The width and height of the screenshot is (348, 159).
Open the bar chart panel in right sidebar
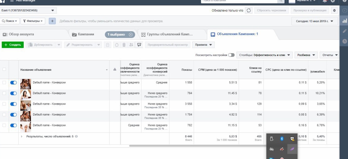tap(344, 21)
